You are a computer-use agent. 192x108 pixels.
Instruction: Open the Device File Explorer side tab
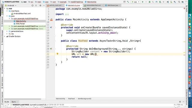click(x=187, y=97)
